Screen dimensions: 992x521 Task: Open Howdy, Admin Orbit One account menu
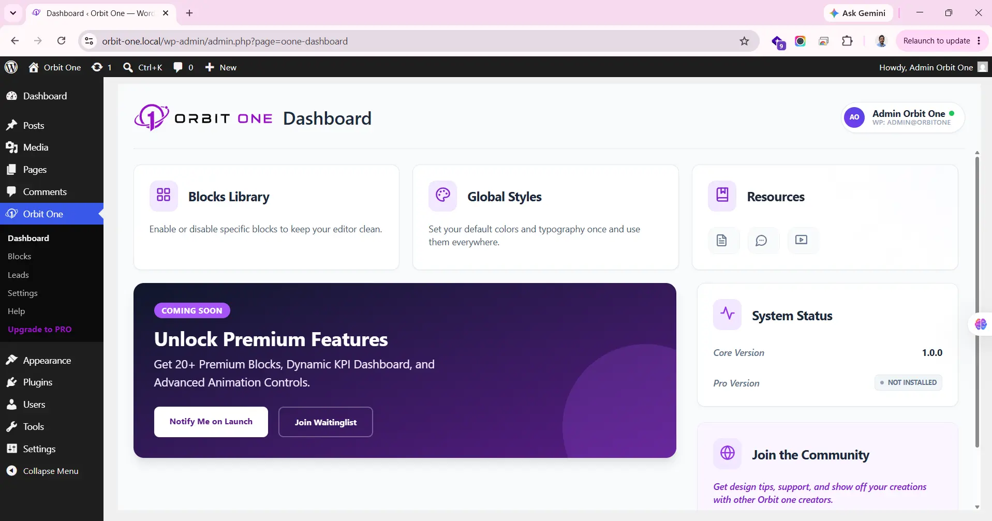(933, 67)
